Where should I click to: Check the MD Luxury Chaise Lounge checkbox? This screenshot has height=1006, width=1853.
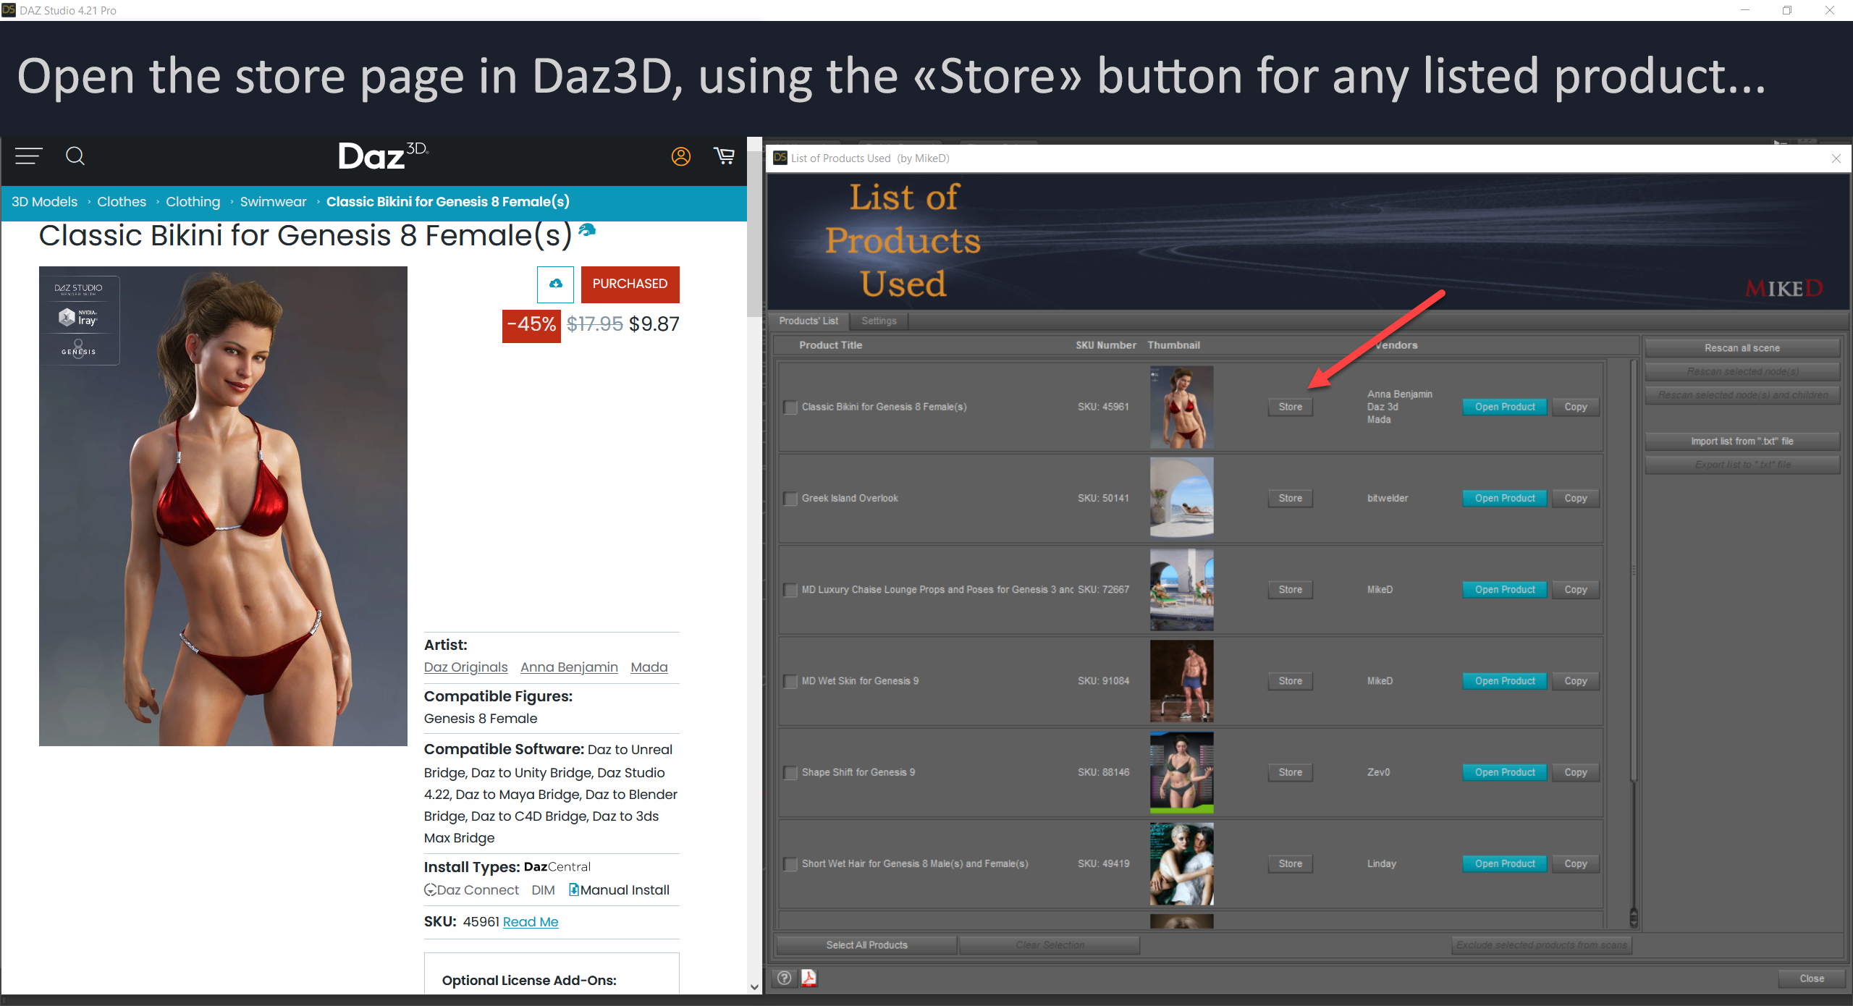click(x=790, y=590)
